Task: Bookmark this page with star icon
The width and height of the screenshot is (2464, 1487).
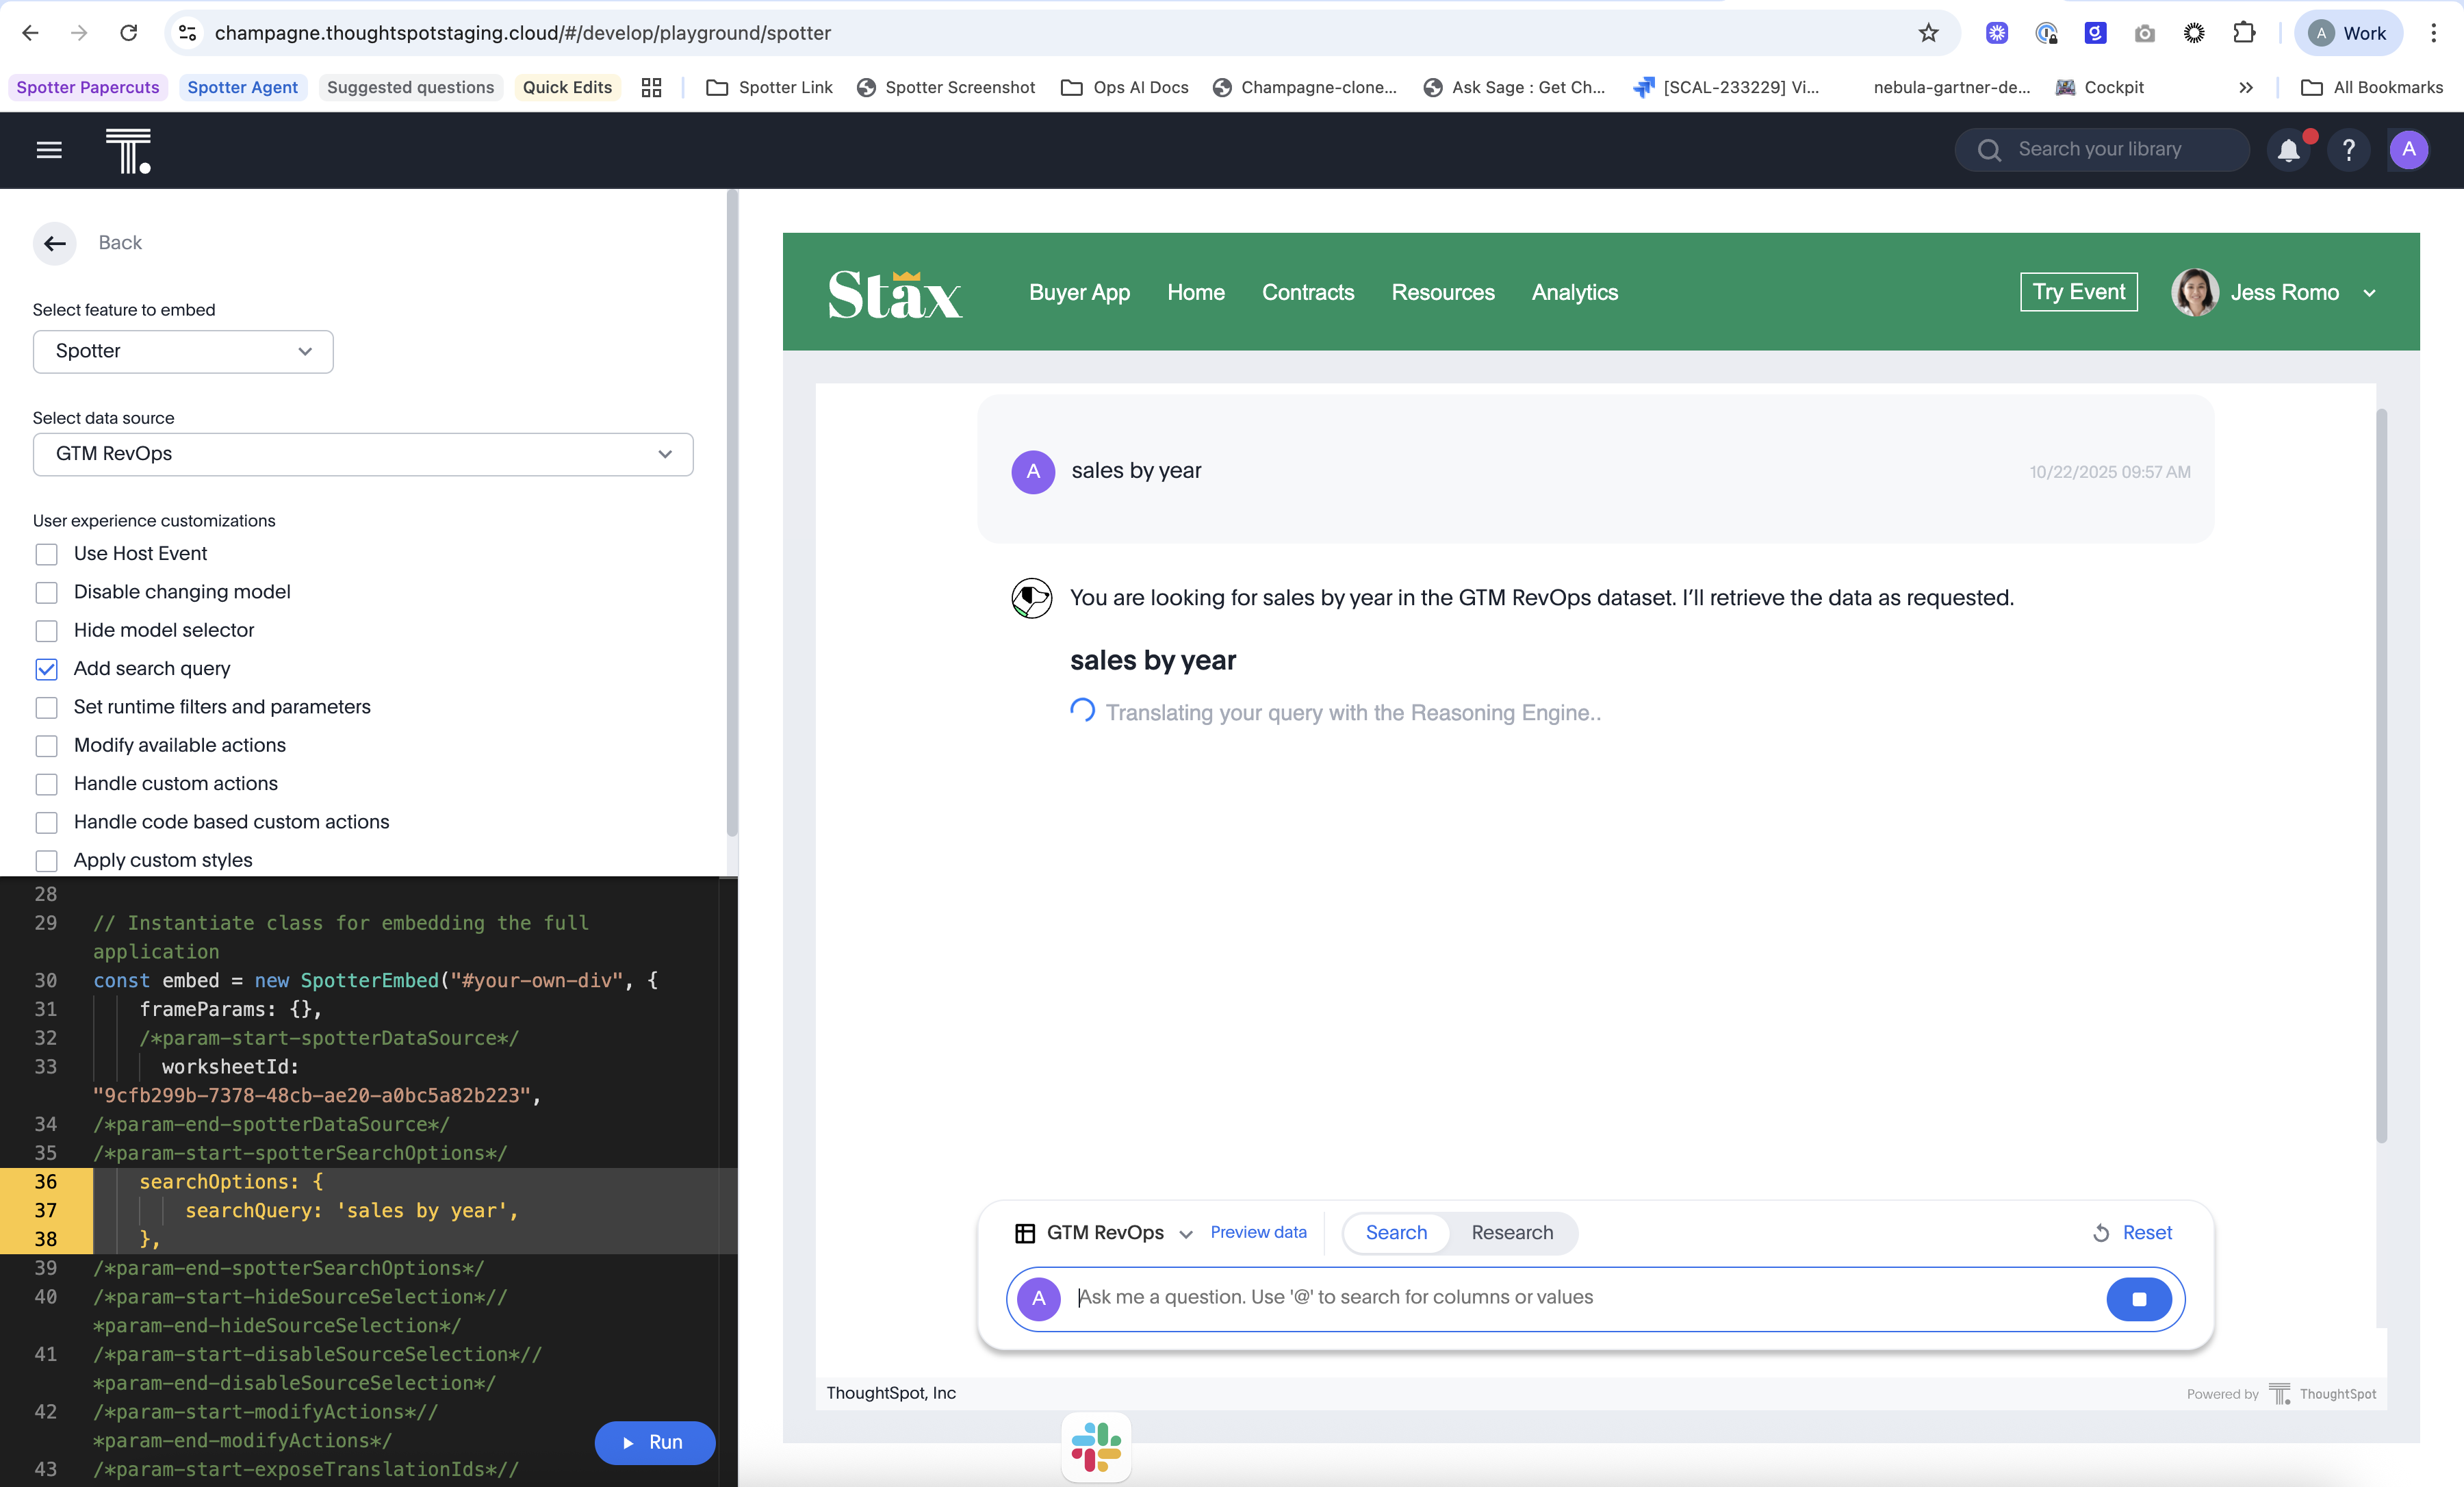Action: [x=1929, y=33]
